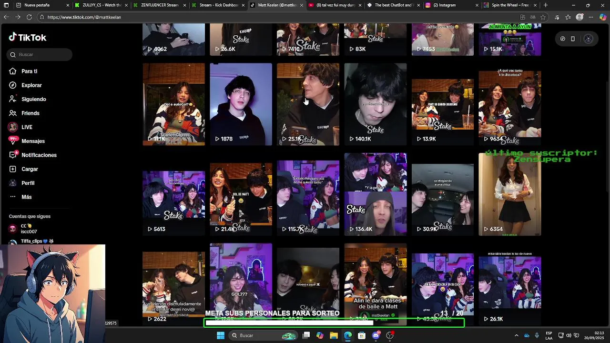The image size is (610, 343).
Task: Switch to the ZULLYY_CS Kick tab
Action: (102, 5)
